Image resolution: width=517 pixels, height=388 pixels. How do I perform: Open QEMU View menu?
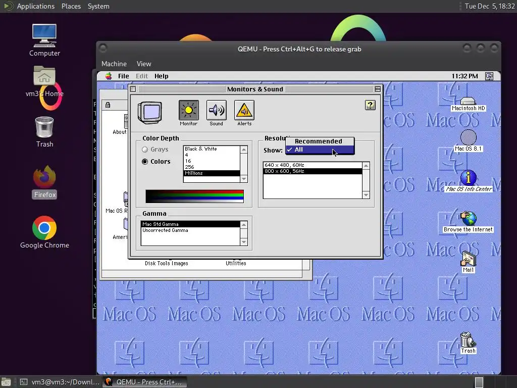click(144, 64)
